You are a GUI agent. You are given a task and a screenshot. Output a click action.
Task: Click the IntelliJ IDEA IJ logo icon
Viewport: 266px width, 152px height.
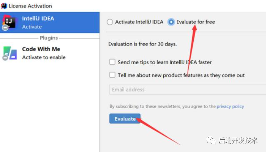[x=9, y=21]
